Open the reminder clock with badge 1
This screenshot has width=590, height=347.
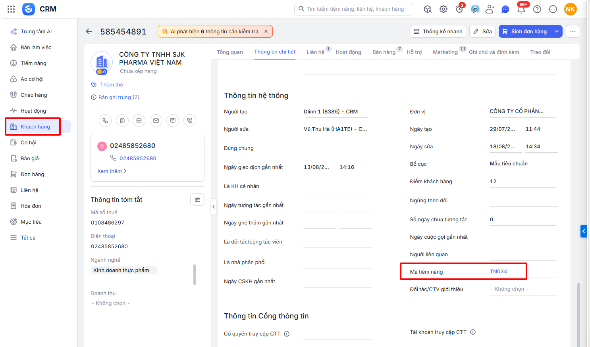pyautogui.click(x=459, y=9)
